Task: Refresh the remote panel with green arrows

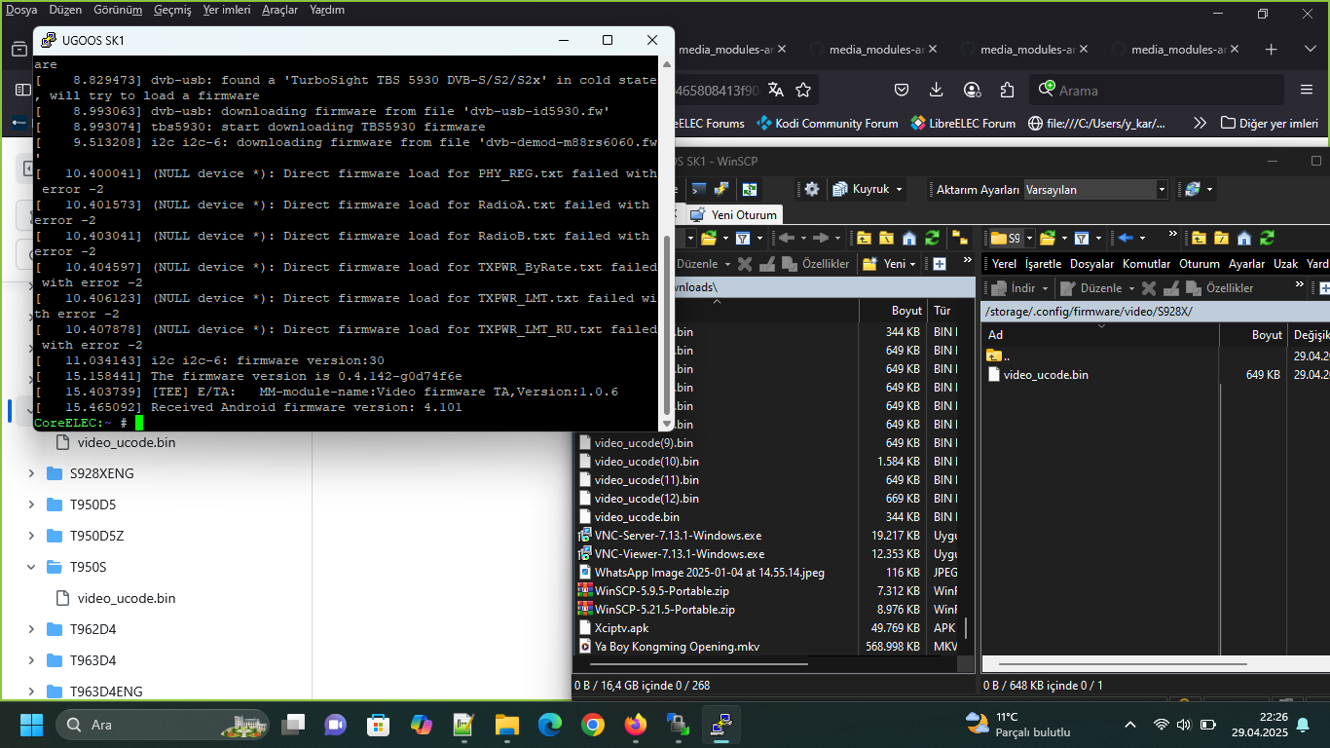Action: pos(1267,238)
